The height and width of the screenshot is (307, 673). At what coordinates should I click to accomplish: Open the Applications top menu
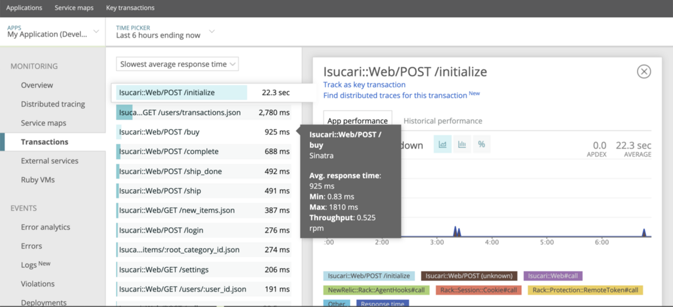coord(24,8)
